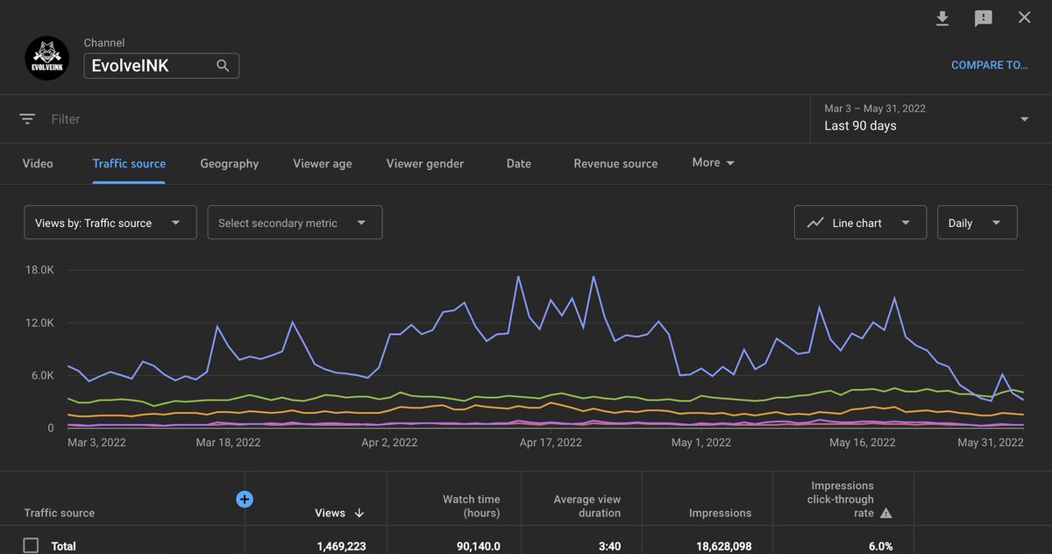The height and width of the screenshot is (554, 1052).
Task: Click the Apr 17, 2022 axis label
Action: pos(551,443)
